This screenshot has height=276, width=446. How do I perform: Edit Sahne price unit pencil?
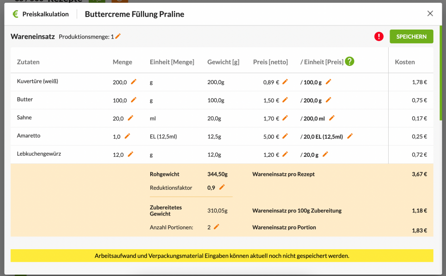click(x=331, y=118)
